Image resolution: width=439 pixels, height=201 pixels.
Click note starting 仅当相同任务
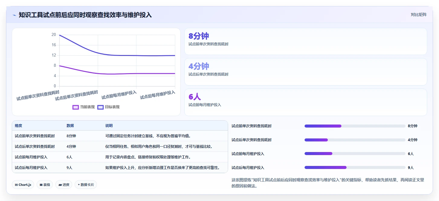pyautogui.click(x=159, y=147)
